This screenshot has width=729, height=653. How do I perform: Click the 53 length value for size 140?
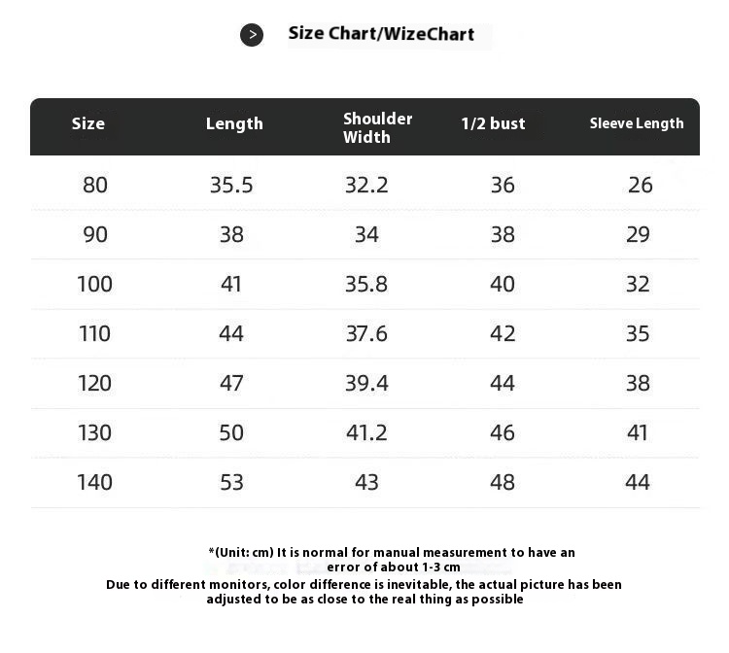(231, 482)
